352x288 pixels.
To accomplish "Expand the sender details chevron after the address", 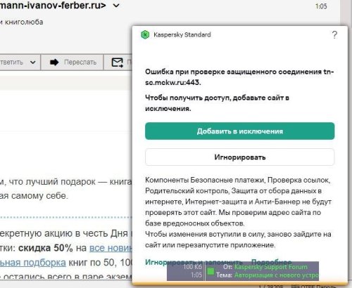I will 116,6.
